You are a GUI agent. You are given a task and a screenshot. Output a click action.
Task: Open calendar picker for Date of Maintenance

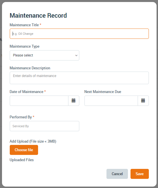click(74, 101)
